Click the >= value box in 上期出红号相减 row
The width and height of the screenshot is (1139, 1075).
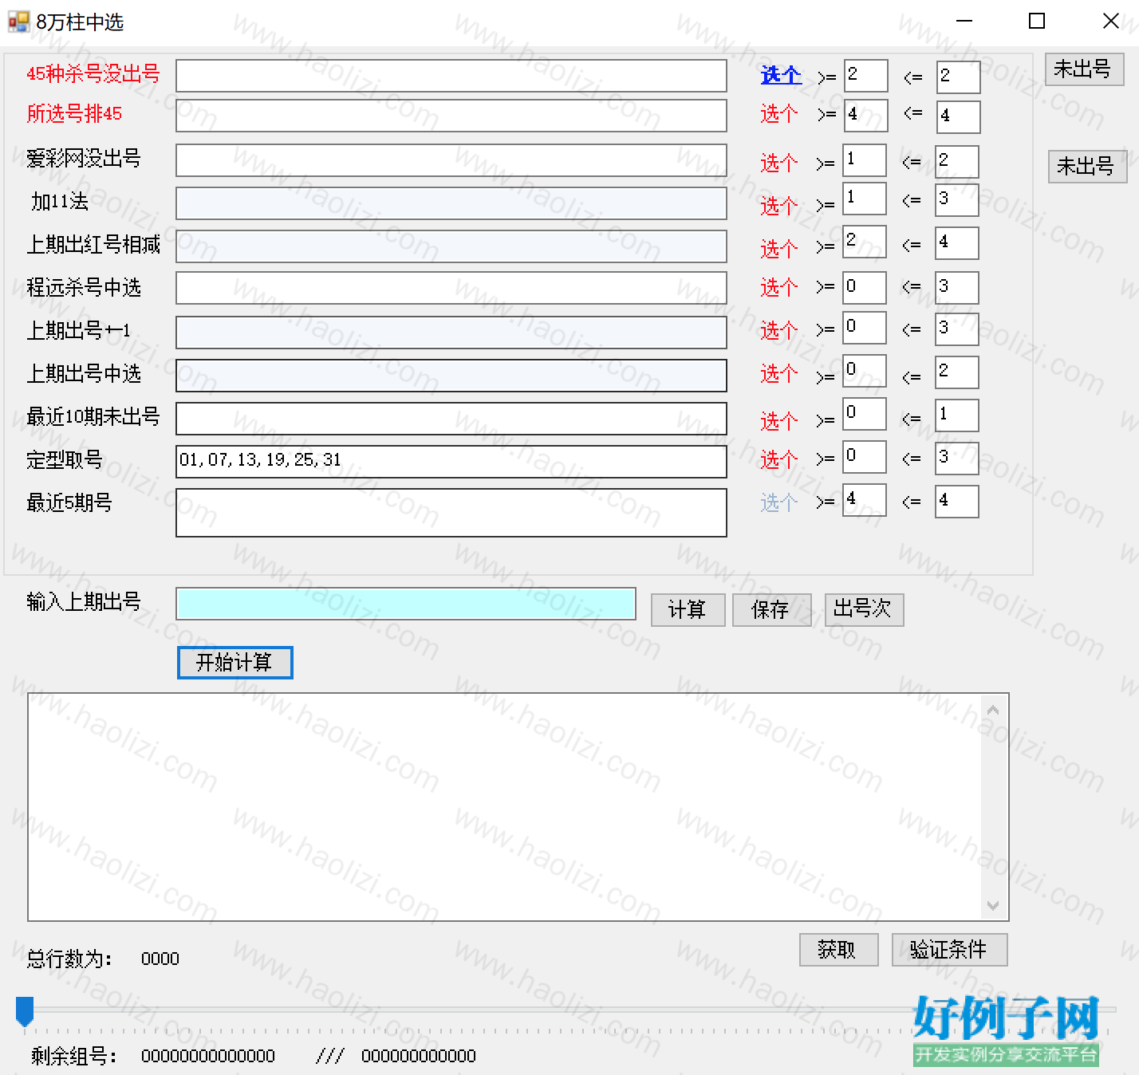click(865, 242)
